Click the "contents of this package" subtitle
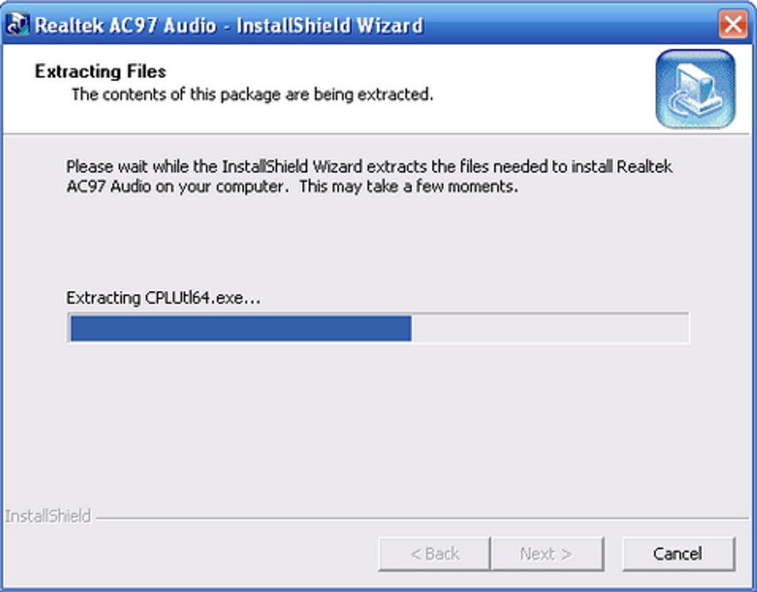This screenshot has width=757, height=592. [252, 94]
